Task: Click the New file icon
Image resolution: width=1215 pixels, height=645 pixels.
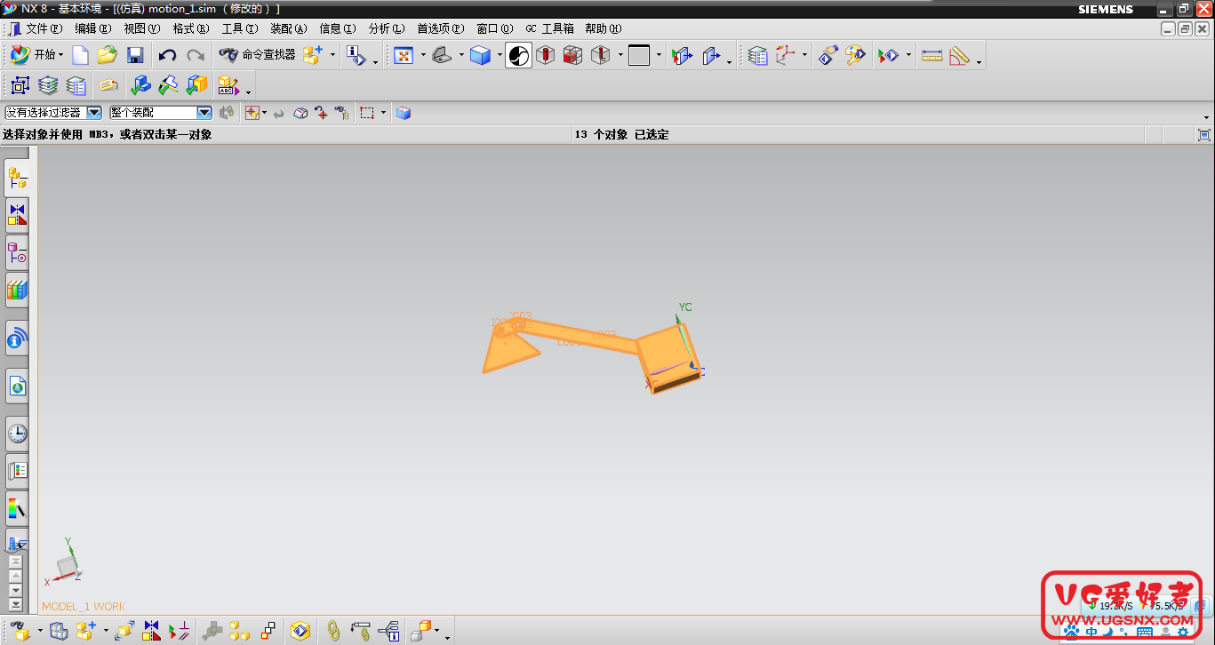Action: coord(81,56)
